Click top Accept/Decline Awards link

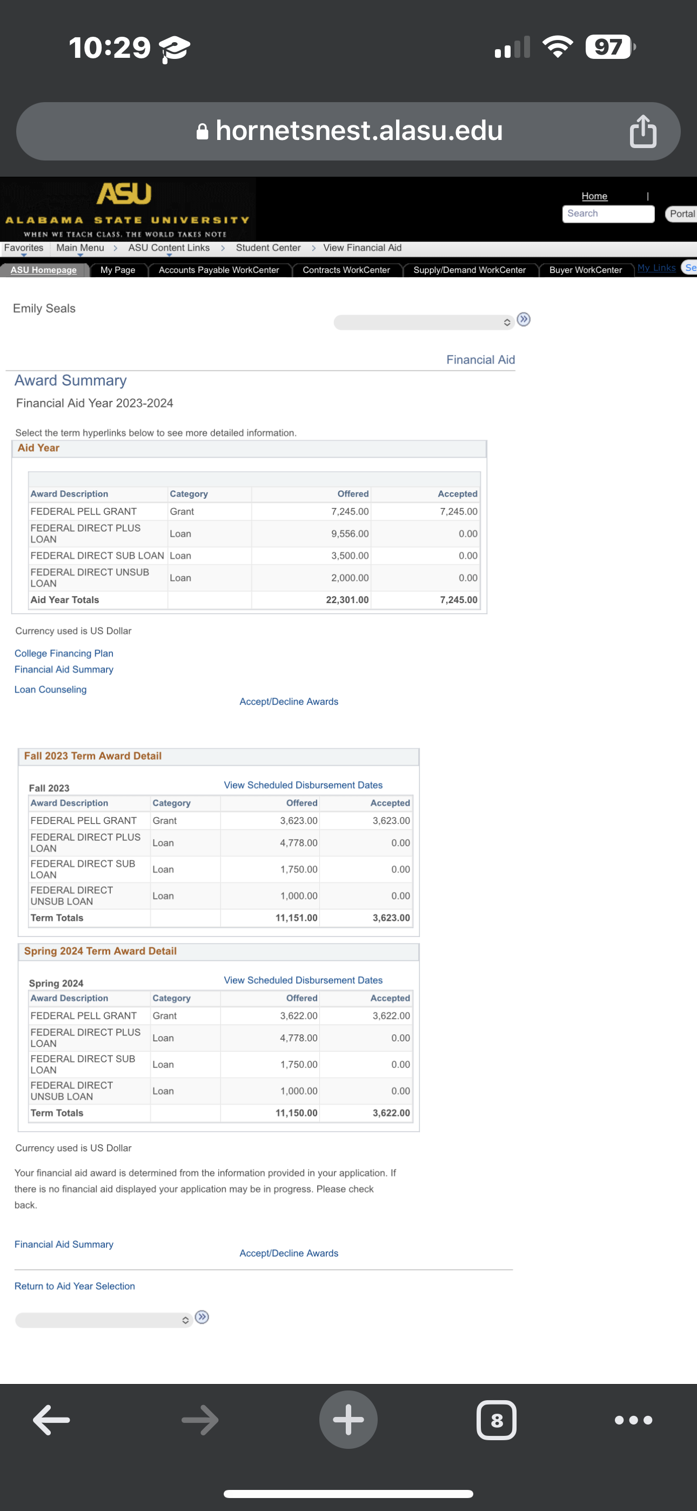click(x=289, y=701)
